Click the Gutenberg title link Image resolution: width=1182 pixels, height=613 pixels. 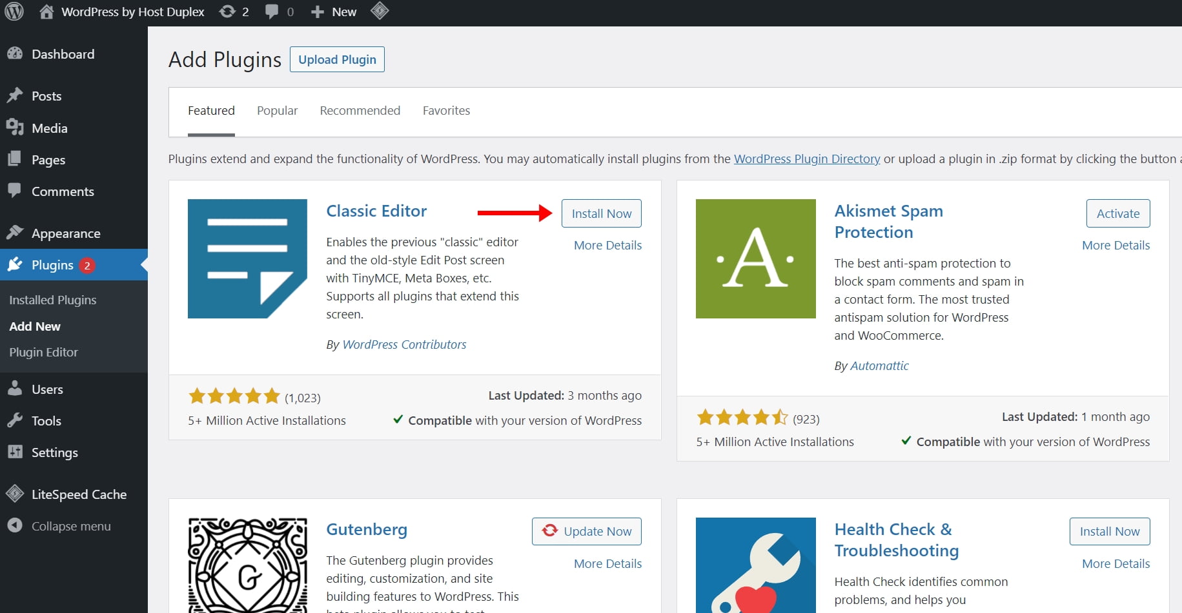[367, 529]
